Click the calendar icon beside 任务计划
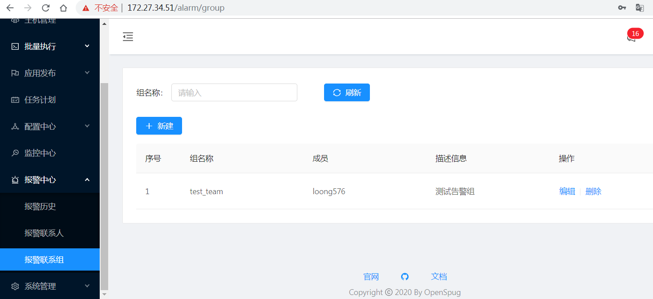The width and height of the screenshot is (653, 299). tap(15, 100)
